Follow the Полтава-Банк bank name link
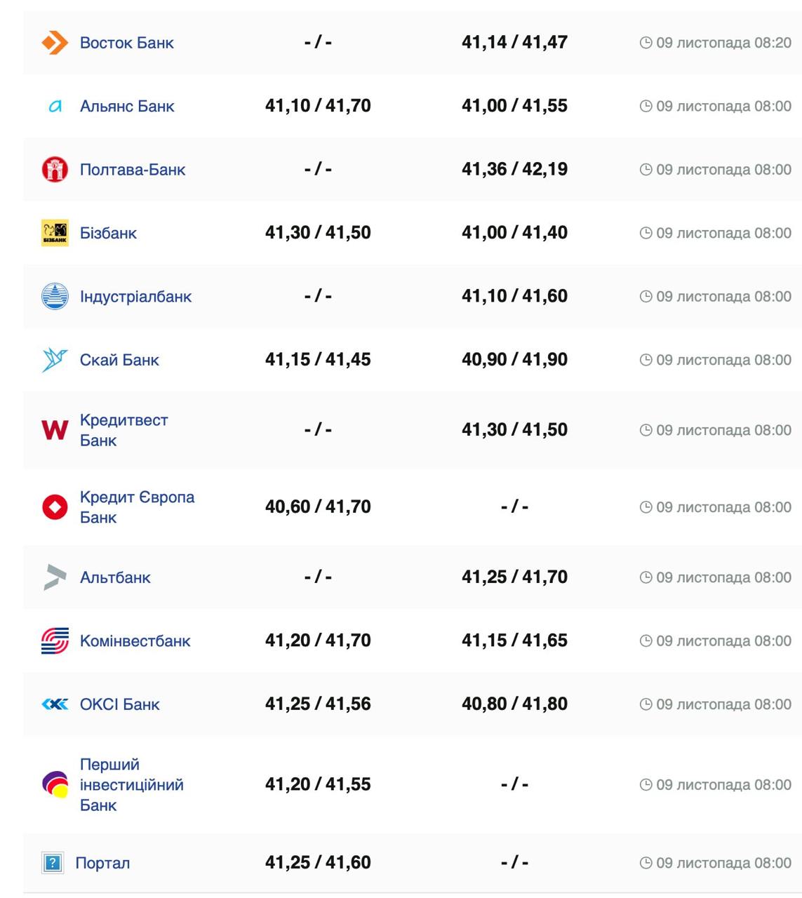The width and height of the screenshot is (802, 898). pos(133,170)
